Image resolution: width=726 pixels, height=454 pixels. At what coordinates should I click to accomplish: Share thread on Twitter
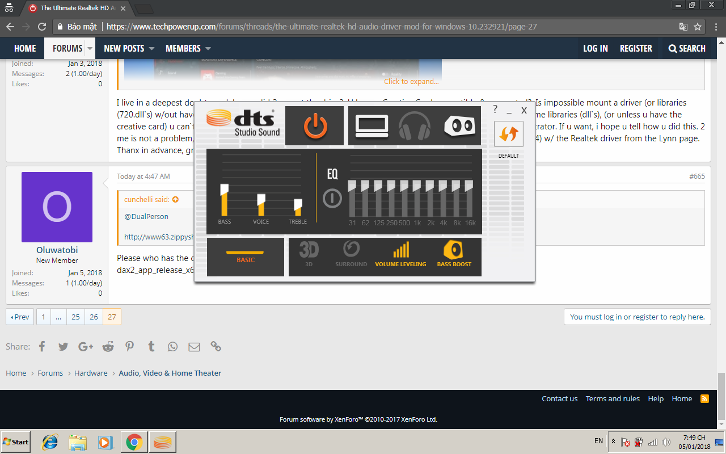pos(63,346)
